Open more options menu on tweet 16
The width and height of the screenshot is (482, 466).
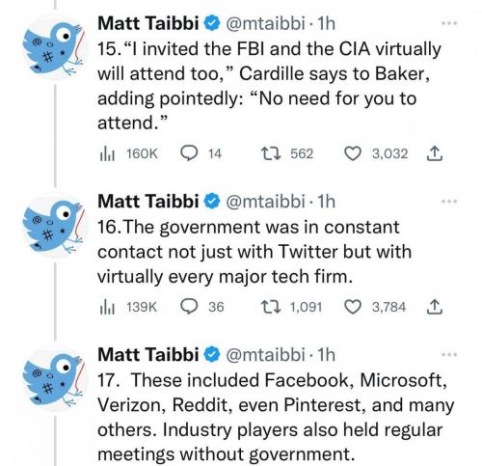tap(449, 202)
